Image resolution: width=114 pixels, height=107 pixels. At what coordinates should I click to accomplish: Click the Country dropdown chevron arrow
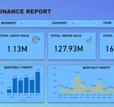(x=95, y=23)
